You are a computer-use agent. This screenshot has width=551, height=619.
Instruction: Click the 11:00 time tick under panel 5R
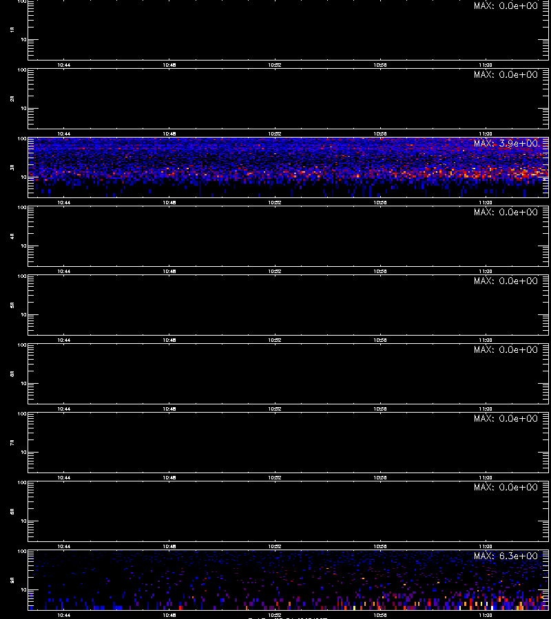[x=486, y=340]
